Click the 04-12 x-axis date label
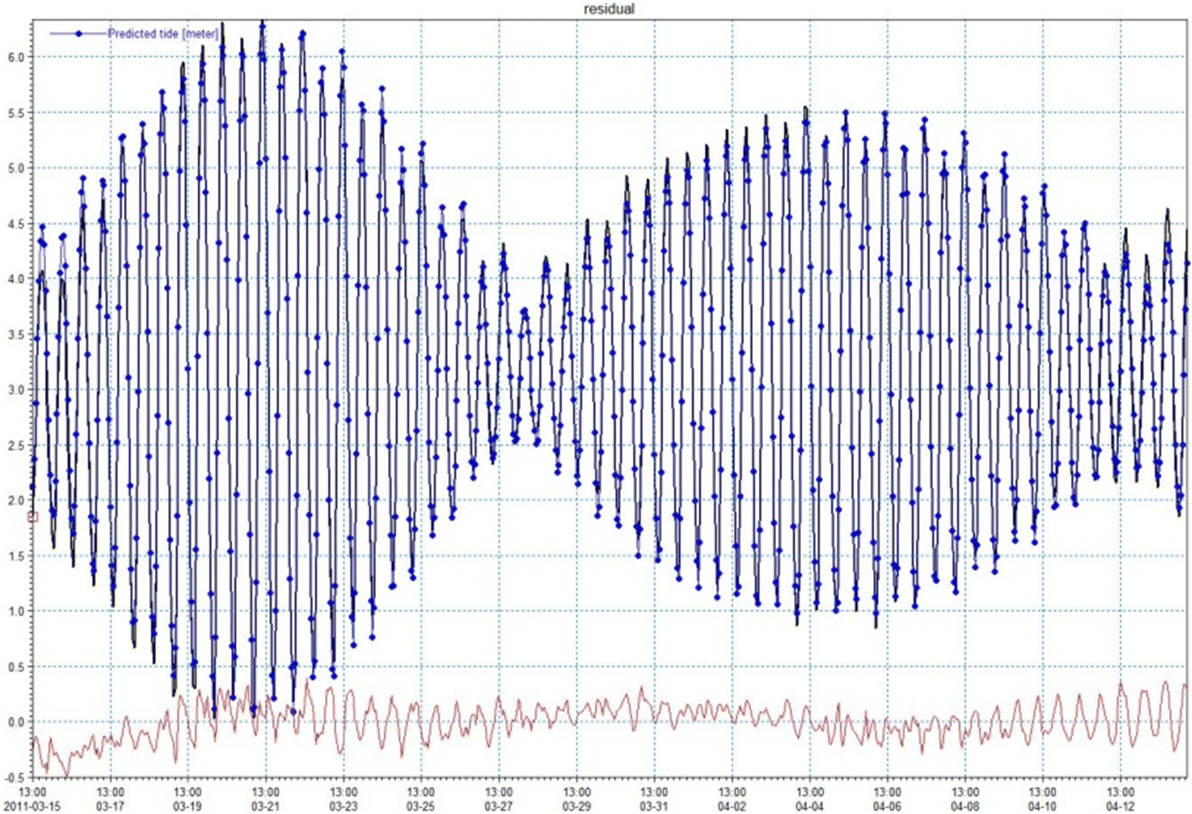The image size is (1192, 814). coord(1121,806)
